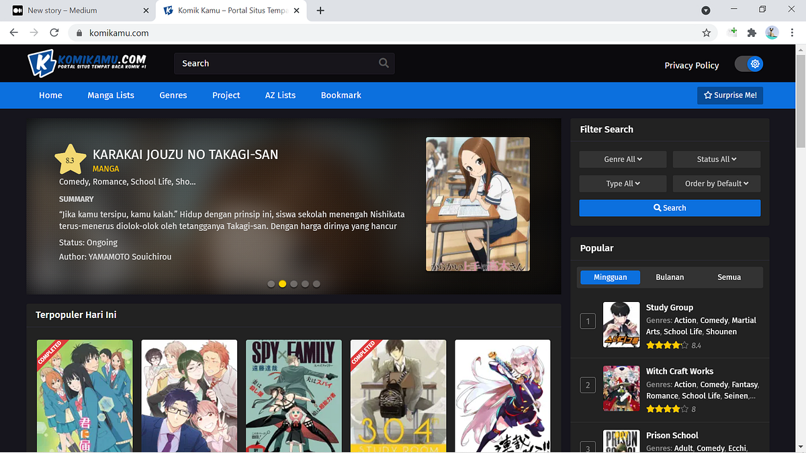Image resolution: width=806 pixels, height=453 pixels.
Task: Expand the Type All dropdown
Action: (x=623, y=183)
